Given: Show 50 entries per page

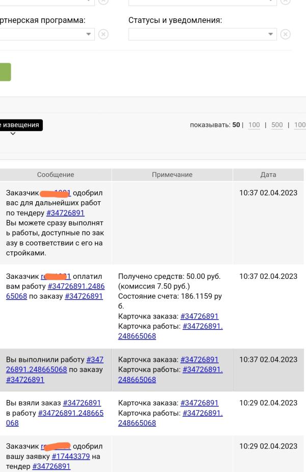Looking at the screenshot, I should tap(236, 124).
